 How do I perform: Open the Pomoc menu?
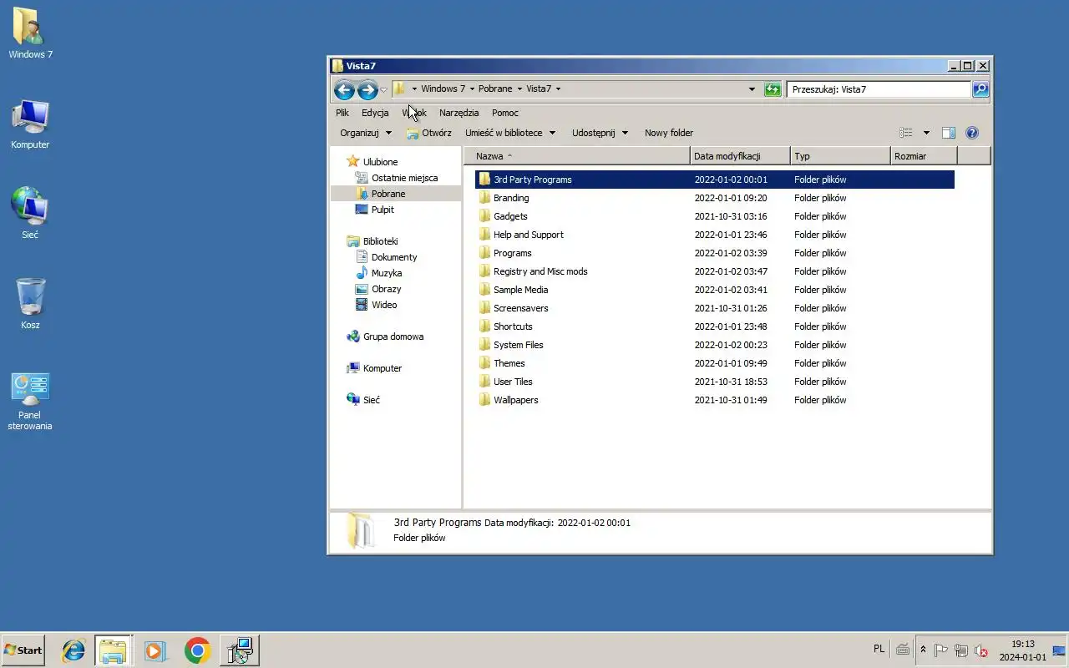pos(505,113)
